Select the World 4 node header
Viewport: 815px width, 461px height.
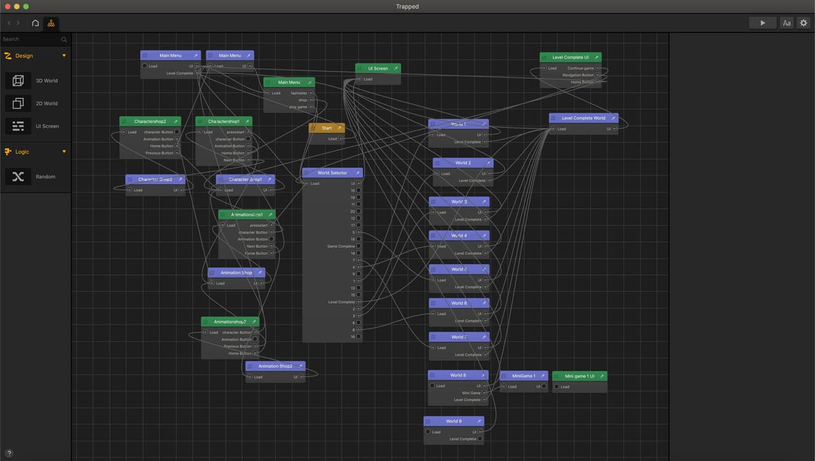pos(459,236)
